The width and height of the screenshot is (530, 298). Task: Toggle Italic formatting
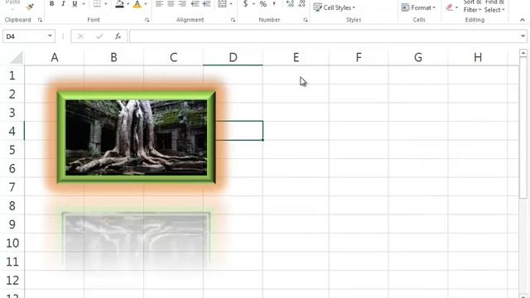pyautogui.click(x=63, y=3)
